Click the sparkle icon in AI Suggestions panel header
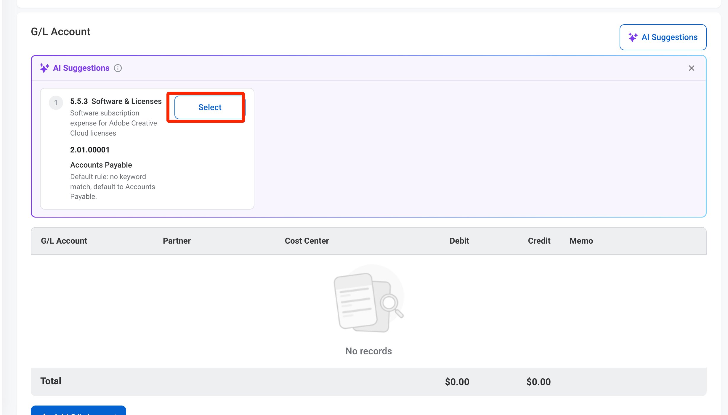This screenshot has height=415, width=728. [x=44, y=68]
